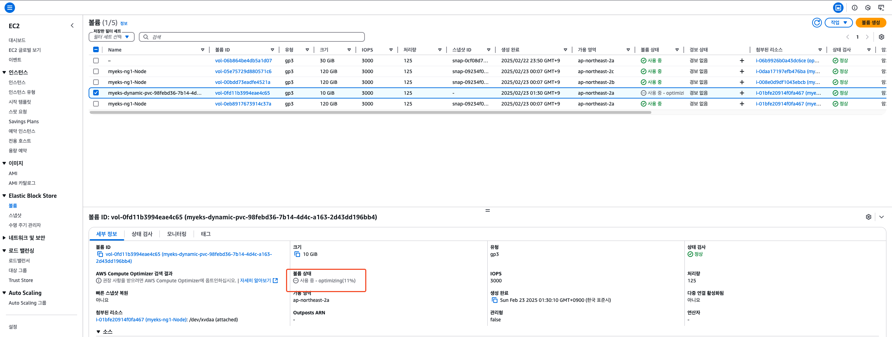The height and width of the screenshot is (337, 892).
Task: Uncheck the myeks-dynamic-pvc volume row
Action: 96,93
